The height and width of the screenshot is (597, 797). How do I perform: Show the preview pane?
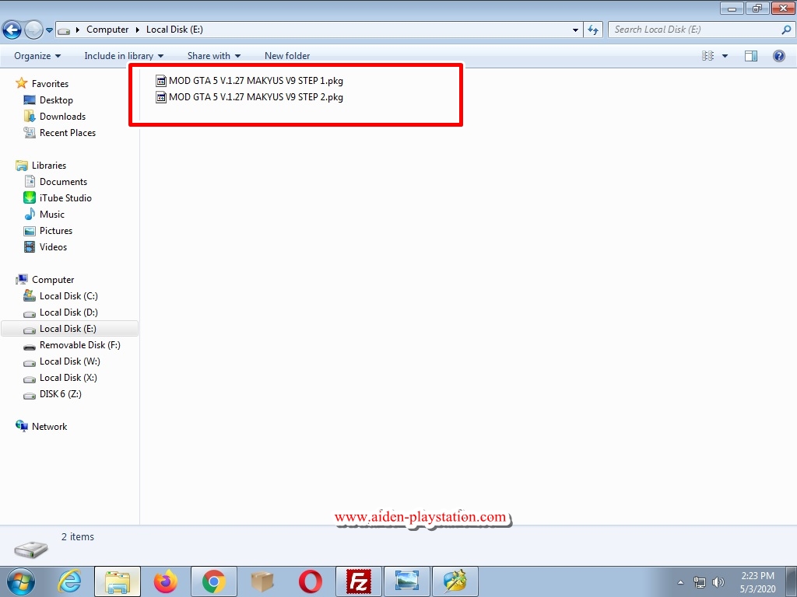coord(751,56)
